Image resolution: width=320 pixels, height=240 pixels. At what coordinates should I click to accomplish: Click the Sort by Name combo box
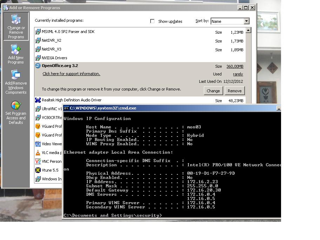click(227, 21)
